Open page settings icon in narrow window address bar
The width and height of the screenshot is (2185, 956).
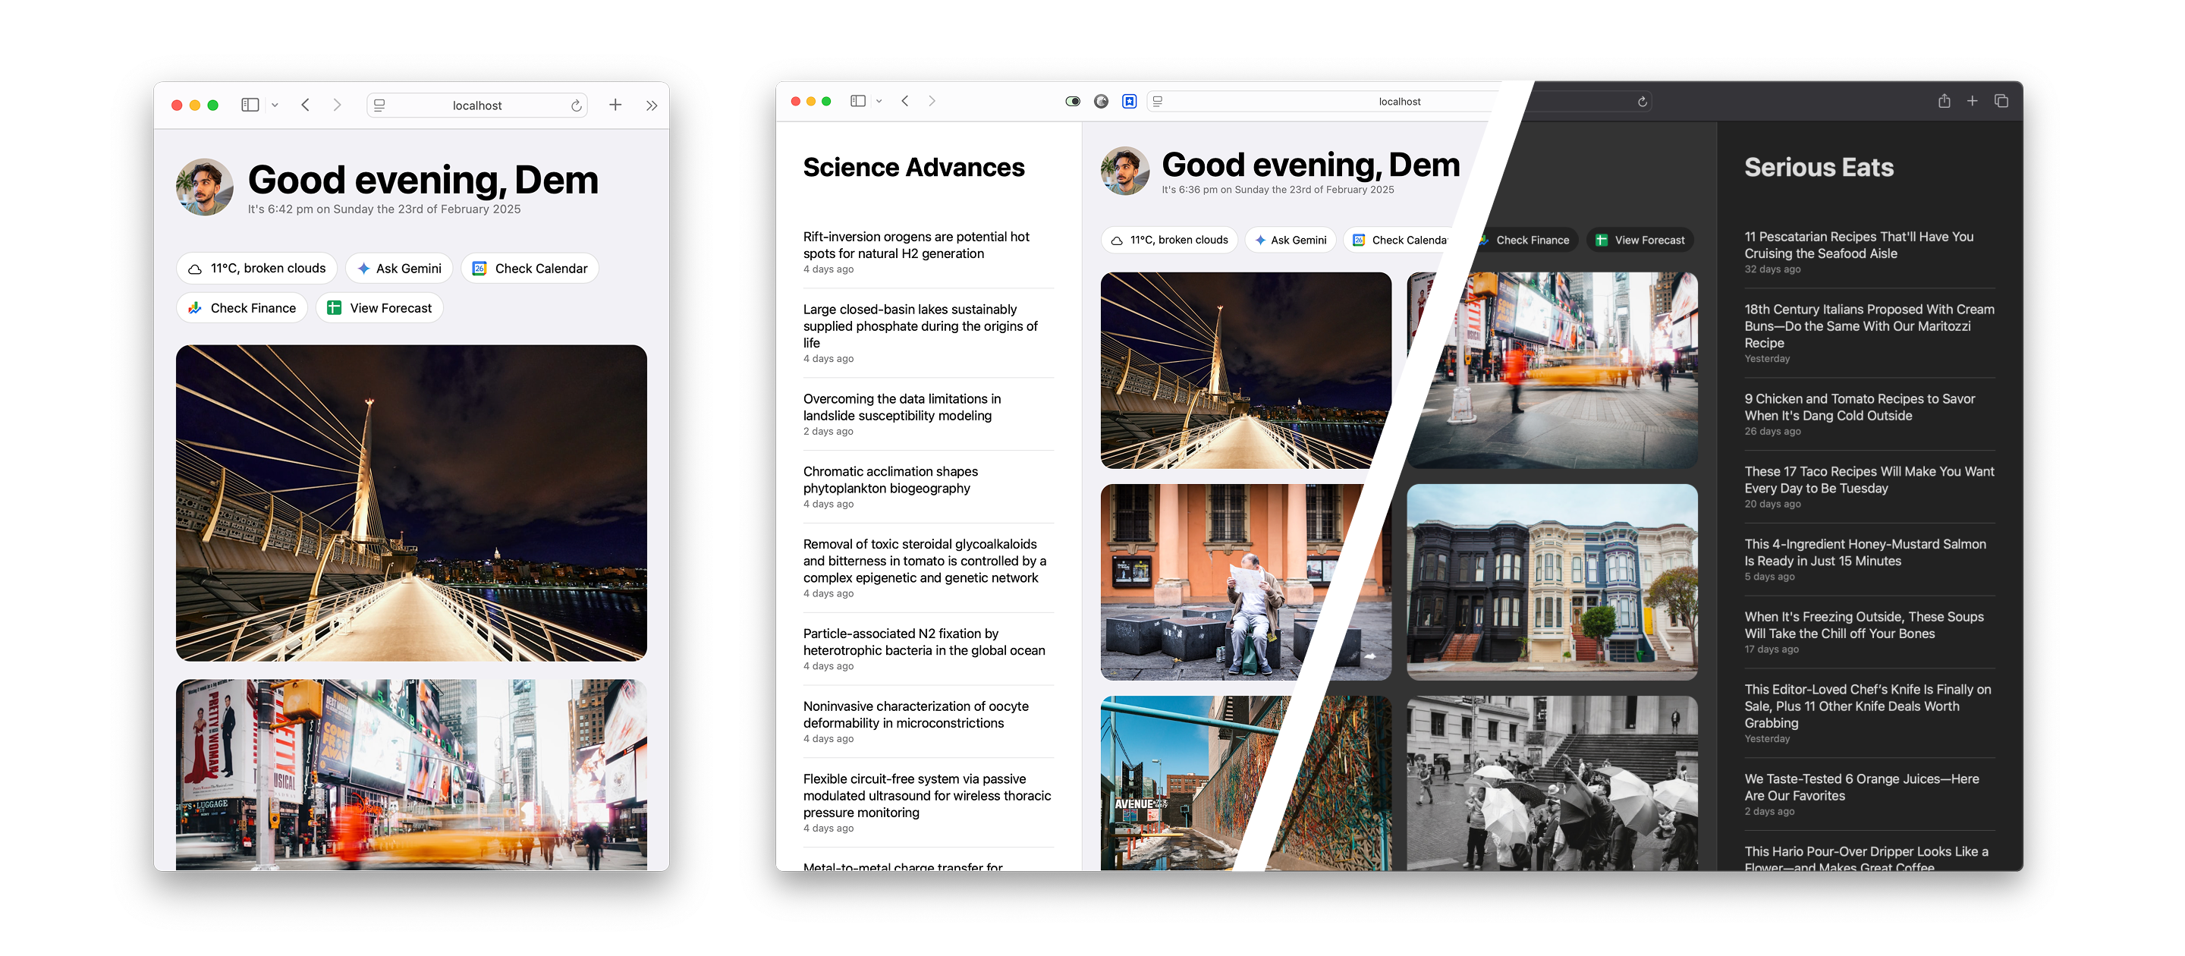click(379, 105)
